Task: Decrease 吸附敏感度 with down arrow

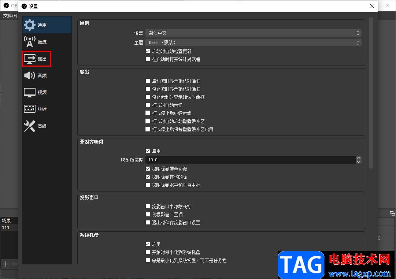Action: pyautogui.click(x=358, y=161)
